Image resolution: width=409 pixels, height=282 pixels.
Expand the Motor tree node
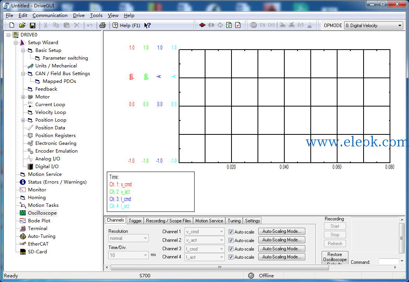point(23,97)
